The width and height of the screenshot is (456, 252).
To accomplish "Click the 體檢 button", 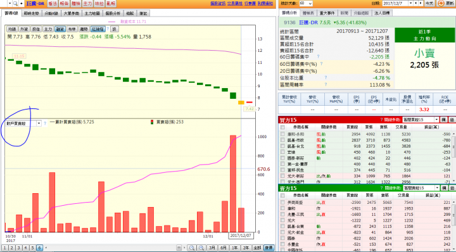I will pyautogui.click(x=75, y=4).
